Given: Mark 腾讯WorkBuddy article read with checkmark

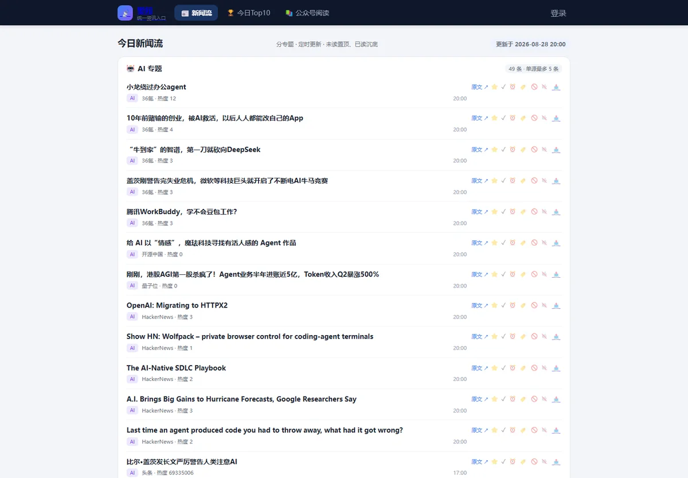Looking at the screenshot, I should (503, 212).
